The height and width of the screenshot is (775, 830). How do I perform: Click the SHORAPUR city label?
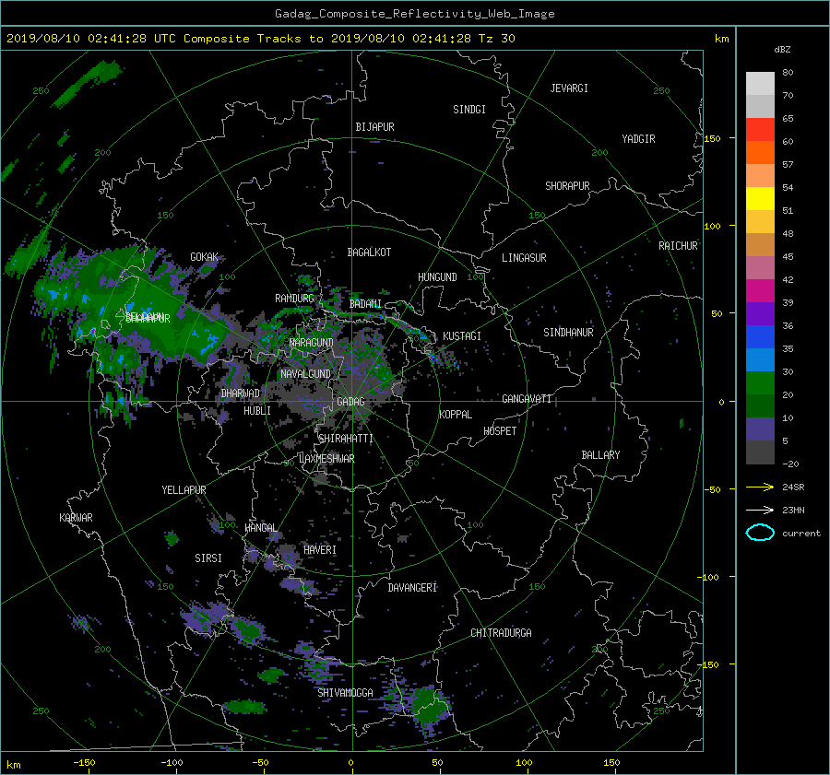567,186
